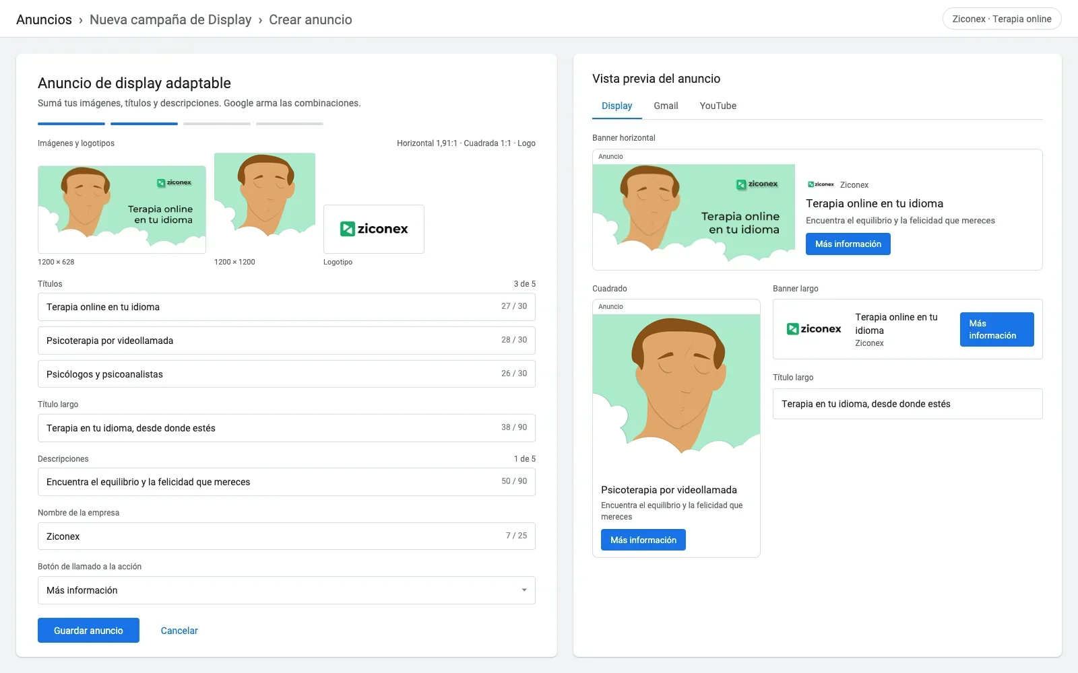
Task: Click the ziconex logo thumbnail image
Action: tap(374, 229)
